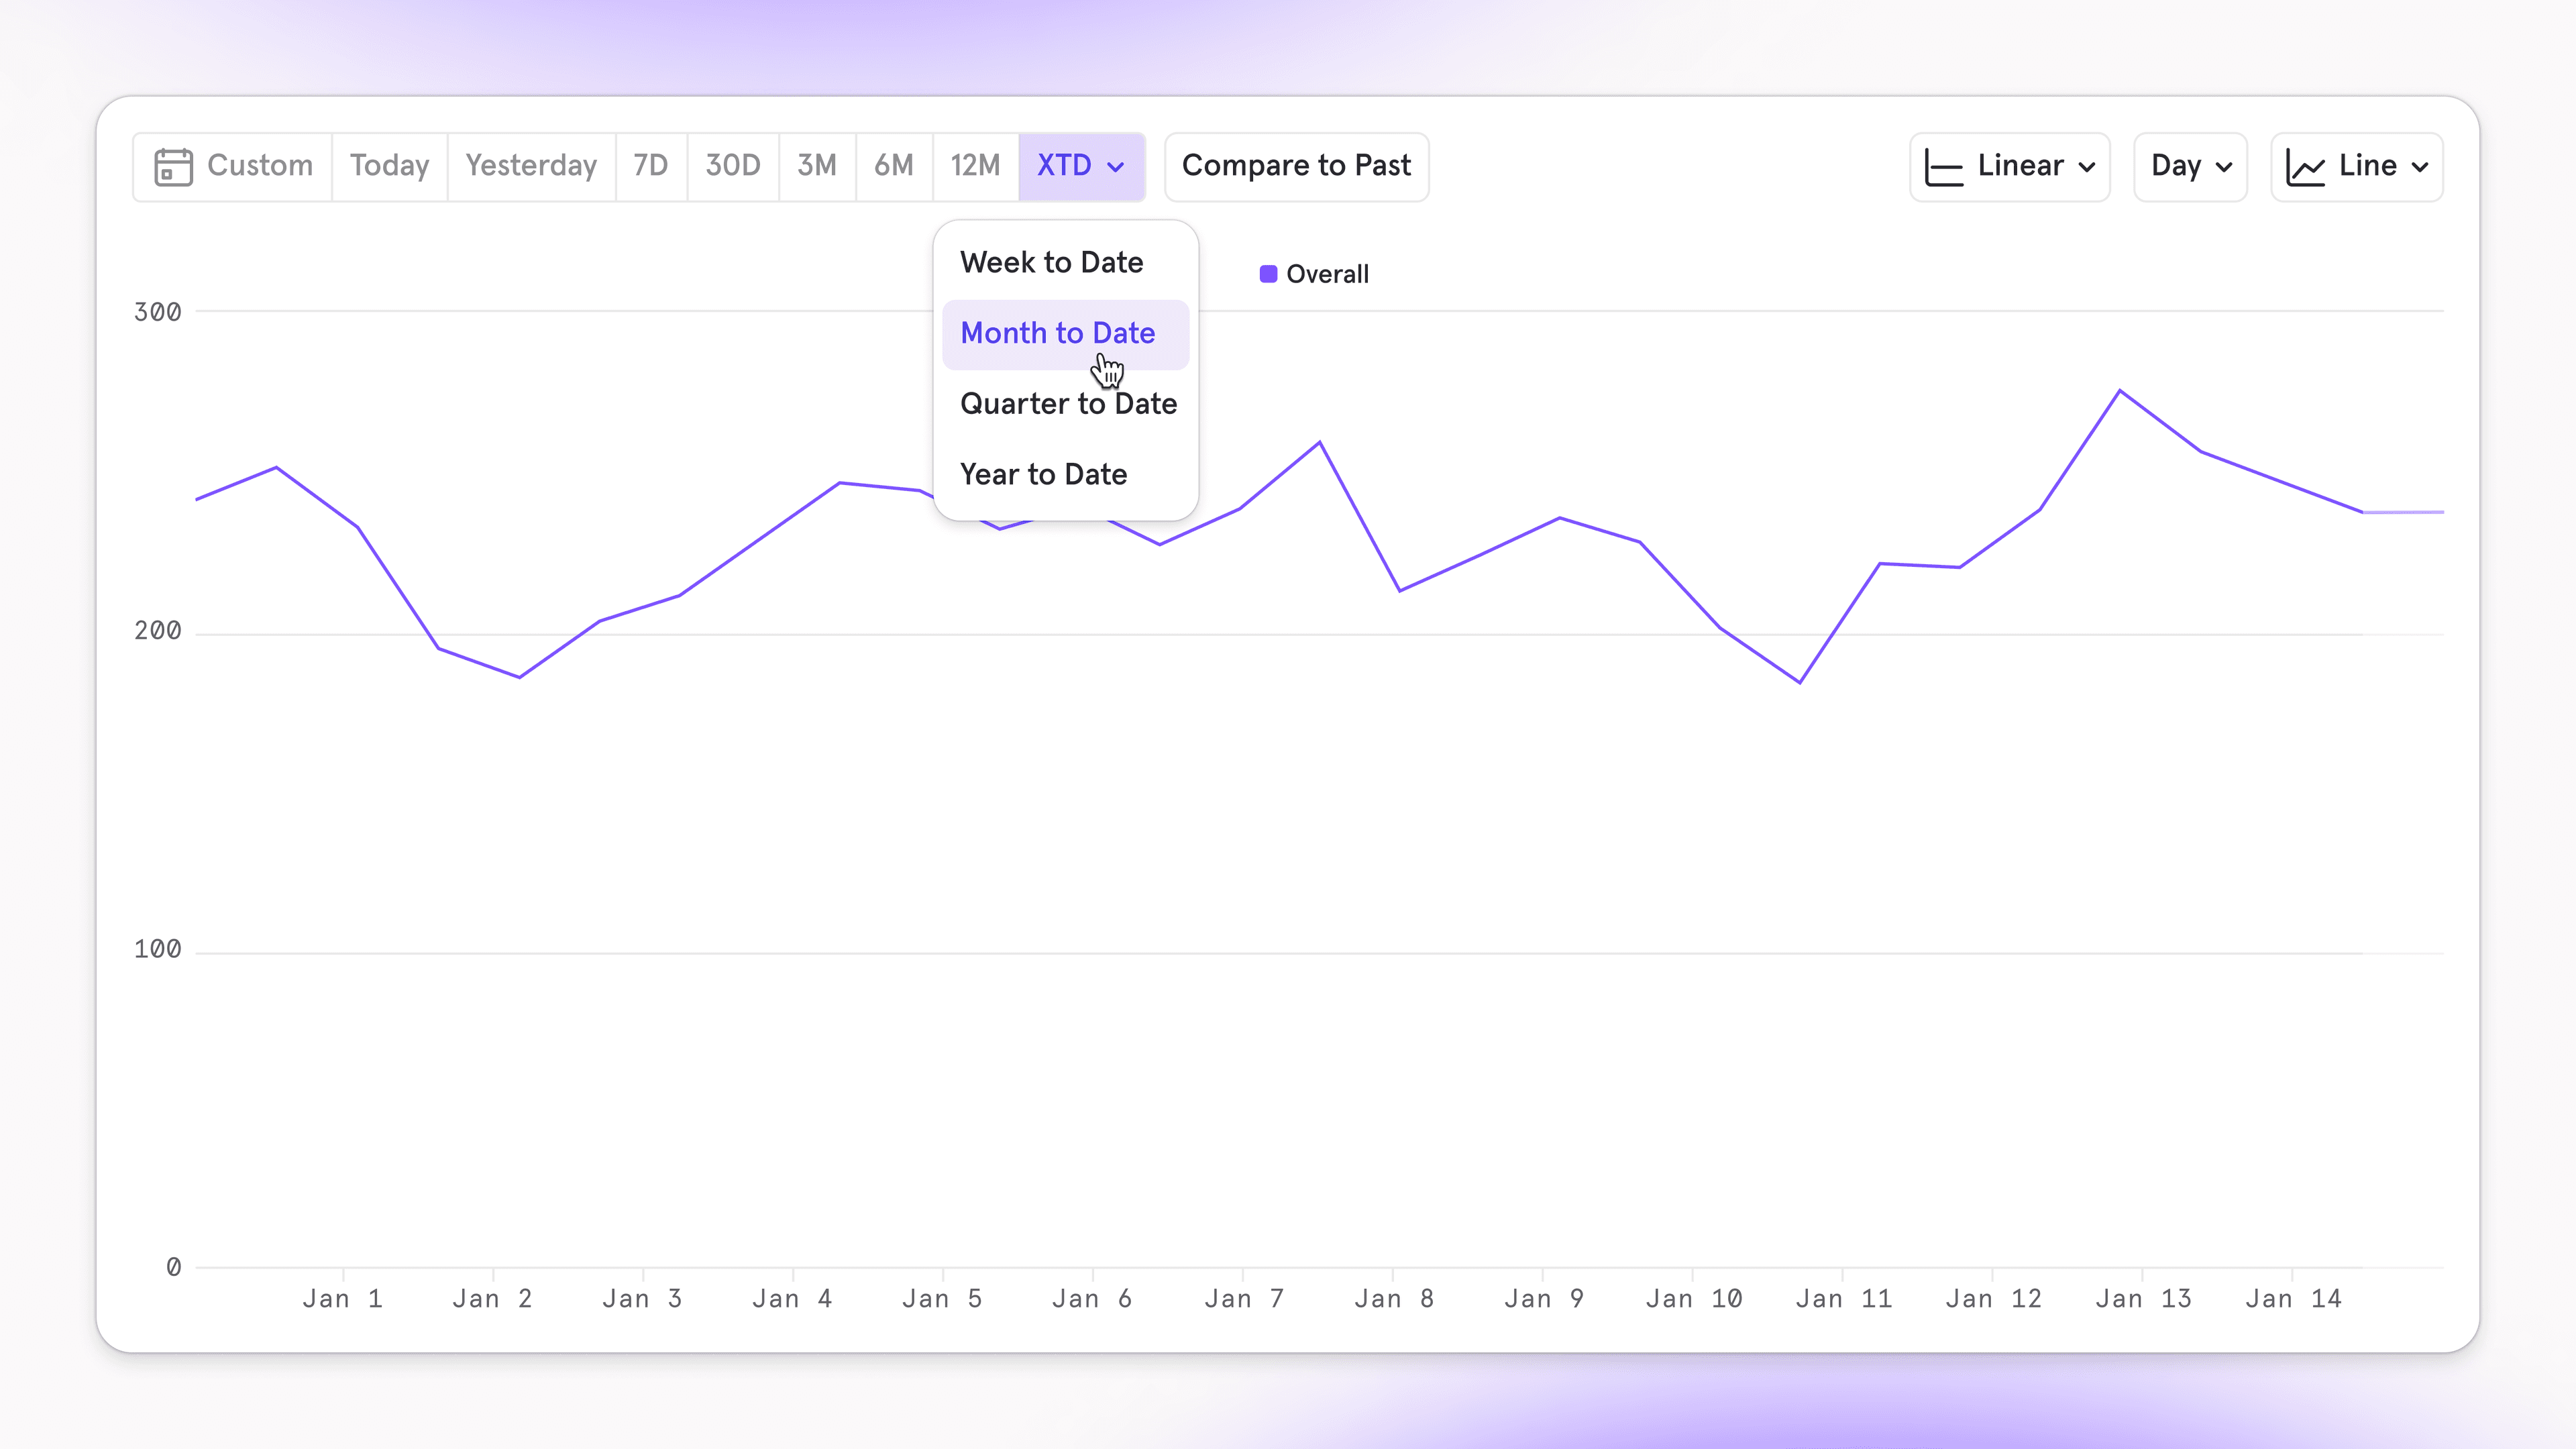The image size is (2576, 1449).
Task: Select Week to Date option
Action: [1051, 262]
